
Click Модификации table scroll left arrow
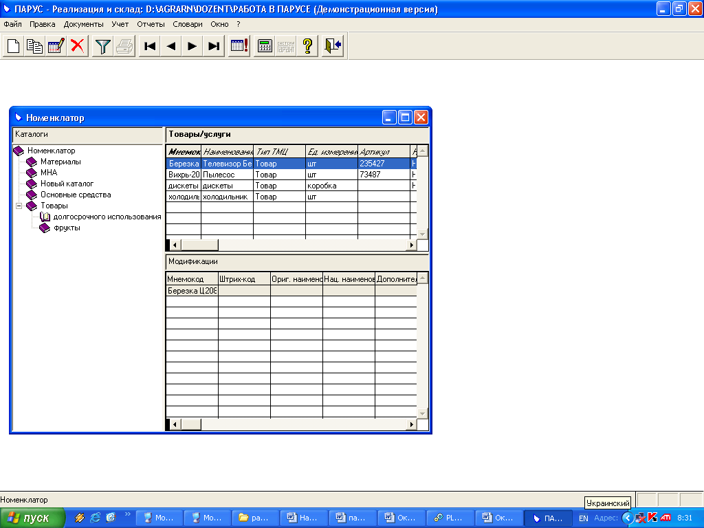175,424
